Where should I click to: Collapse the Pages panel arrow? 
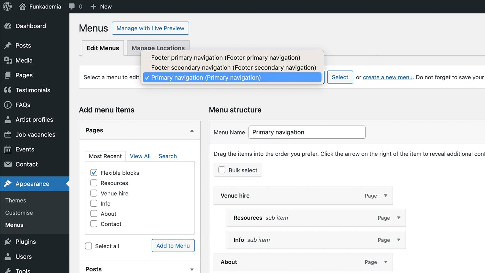coord(192,130)
